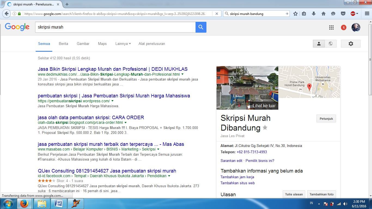
Task: Open the Maps tab
Action: (x=102, y=44)
